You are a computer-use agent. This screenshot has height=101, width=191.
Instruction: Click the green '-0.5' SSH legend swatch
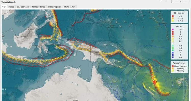[x=173, y=50]
